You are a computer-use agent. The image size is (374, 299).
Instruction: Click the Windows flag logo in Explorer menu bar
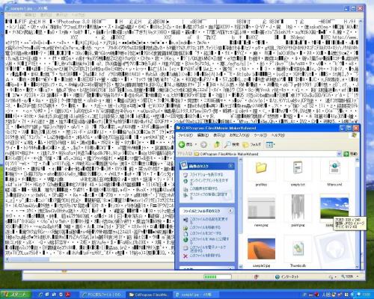354,135
